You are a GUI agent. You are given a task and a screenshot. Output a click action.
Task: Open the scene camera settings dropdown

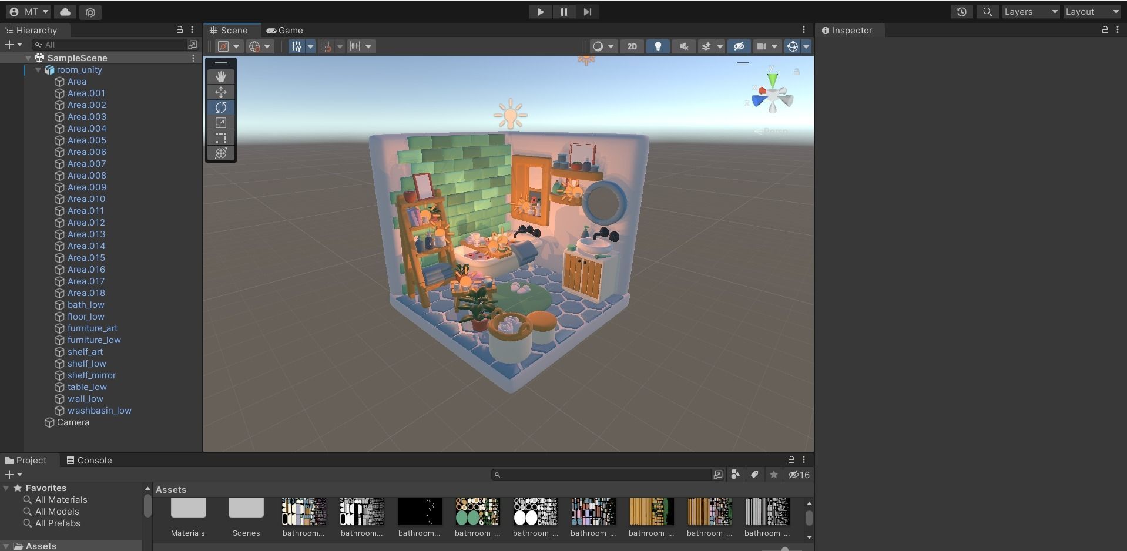coord(767,46)
